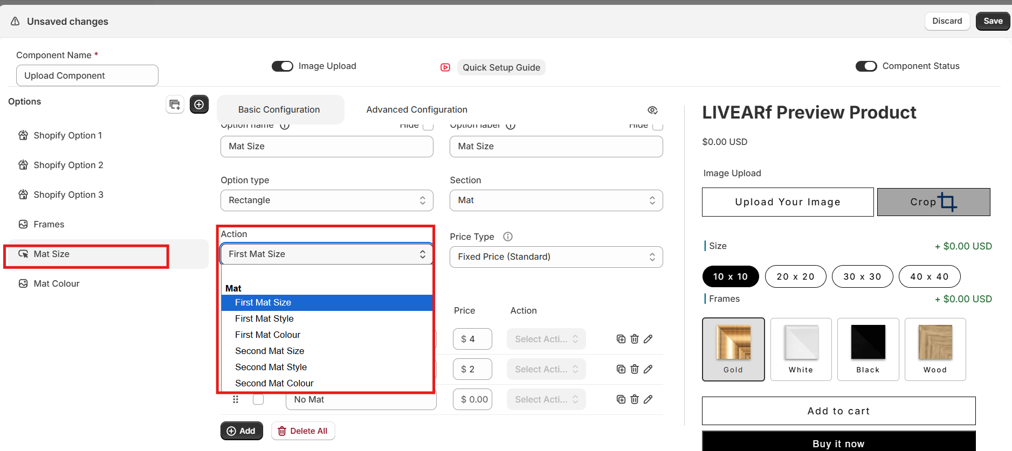Click the duplicate options icon beside Options
The image size is (1012, 451).
click(175, 105)
